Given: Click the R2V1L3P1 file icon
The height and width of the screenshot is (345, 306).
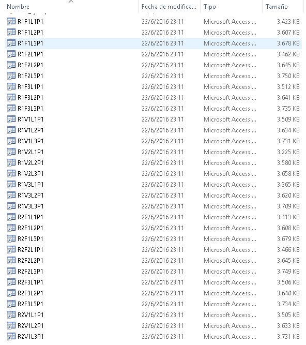Looking at the screenshot, I should (11, 336).
